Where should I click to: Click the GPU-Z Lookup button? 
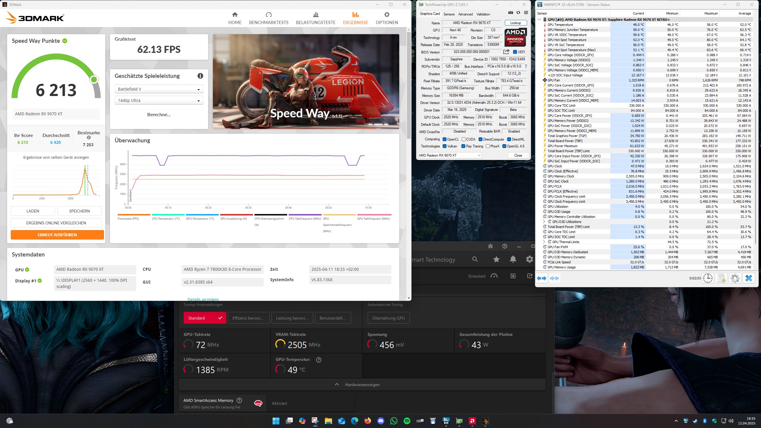515,23
